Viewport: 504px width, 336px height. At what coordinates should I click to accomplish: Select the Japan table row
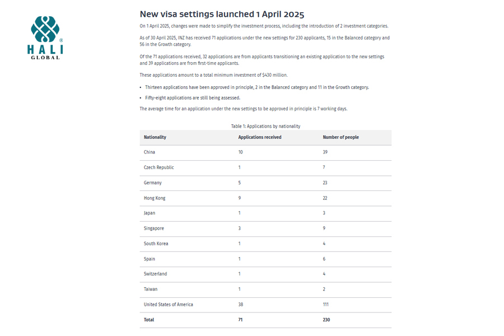(x=265, y=213)
